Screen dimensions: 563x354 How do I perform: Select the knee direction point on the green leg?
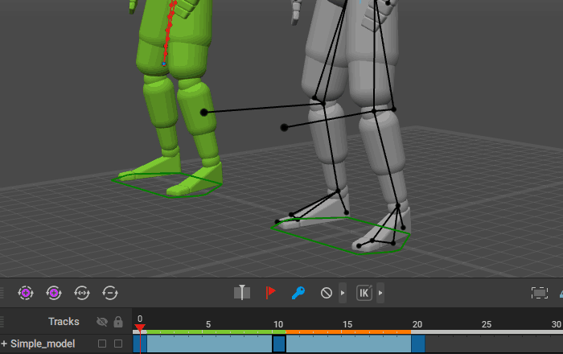pyautogui.click(x=204, y=113)
